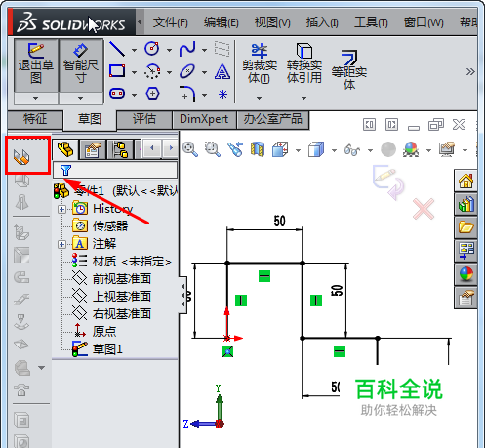Open dropdown arrow next to Circle tool
This screenshot has height=448, width=485.
[x=169, y=50]
